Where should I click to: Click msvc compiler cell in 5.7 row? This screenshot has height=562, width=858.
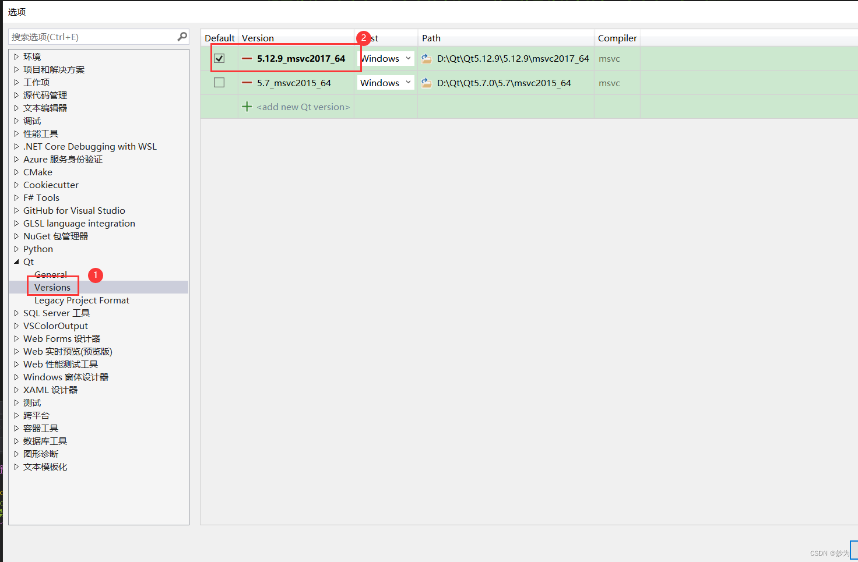tap(609, 83)
